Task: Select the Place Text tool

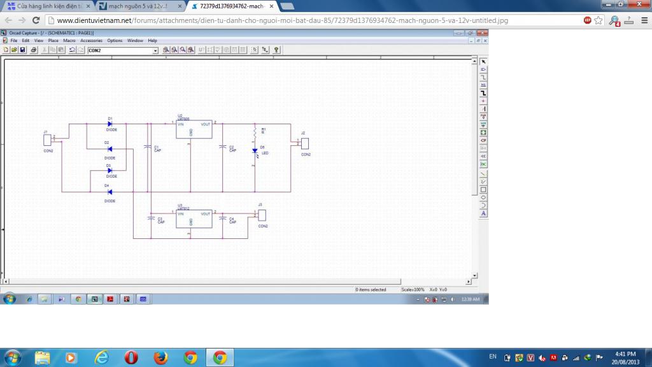Action: (x=483, y=213)
